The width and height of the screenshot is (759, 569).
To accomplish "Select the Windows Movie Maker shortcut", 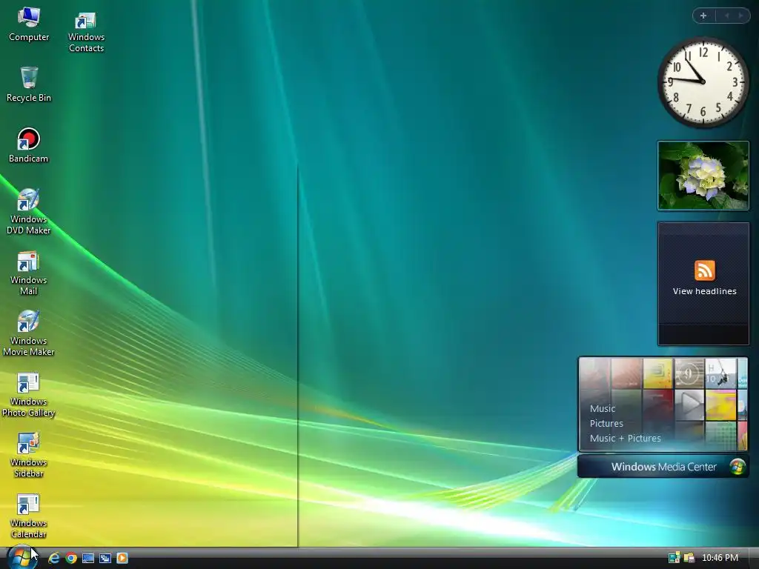I will coord(29,333).
